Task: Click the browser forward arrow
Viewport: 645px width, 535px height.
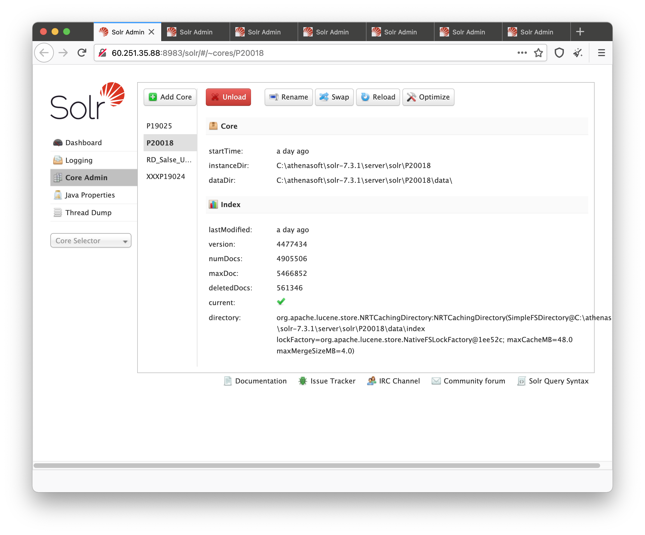Action: [x=63, y=53]
